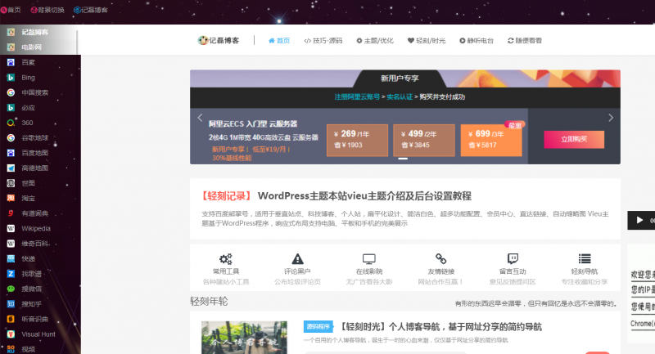This screenshot has width=655, height=354.
Task: Open the 主题/优化 menu item
Action: point(374,40)
